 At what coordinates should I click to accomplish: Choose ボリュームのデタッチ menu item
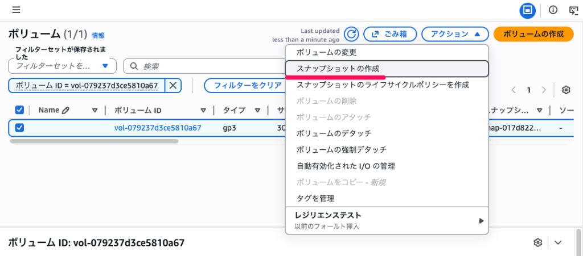334,133
